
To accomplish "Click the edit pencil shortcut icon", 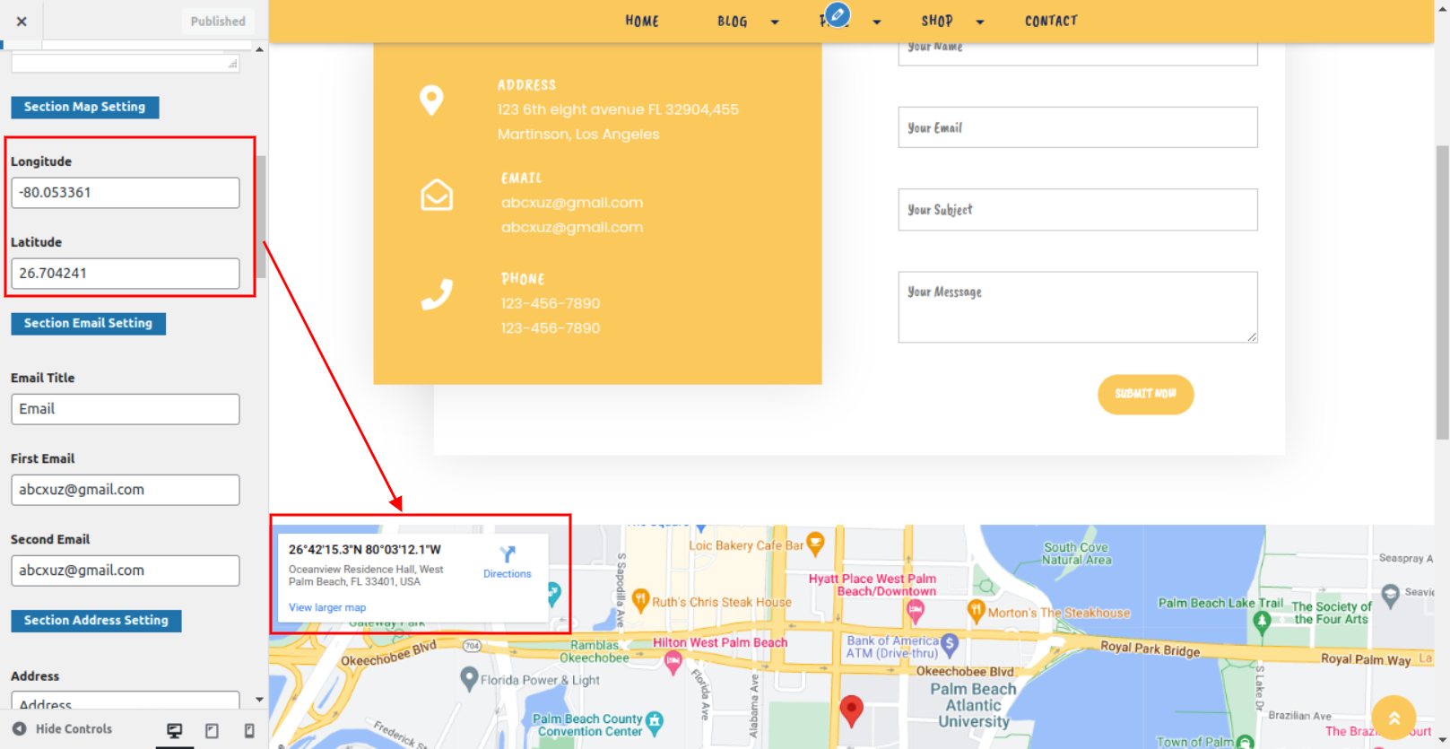I will pyautogui.click(x=837, y=14).
